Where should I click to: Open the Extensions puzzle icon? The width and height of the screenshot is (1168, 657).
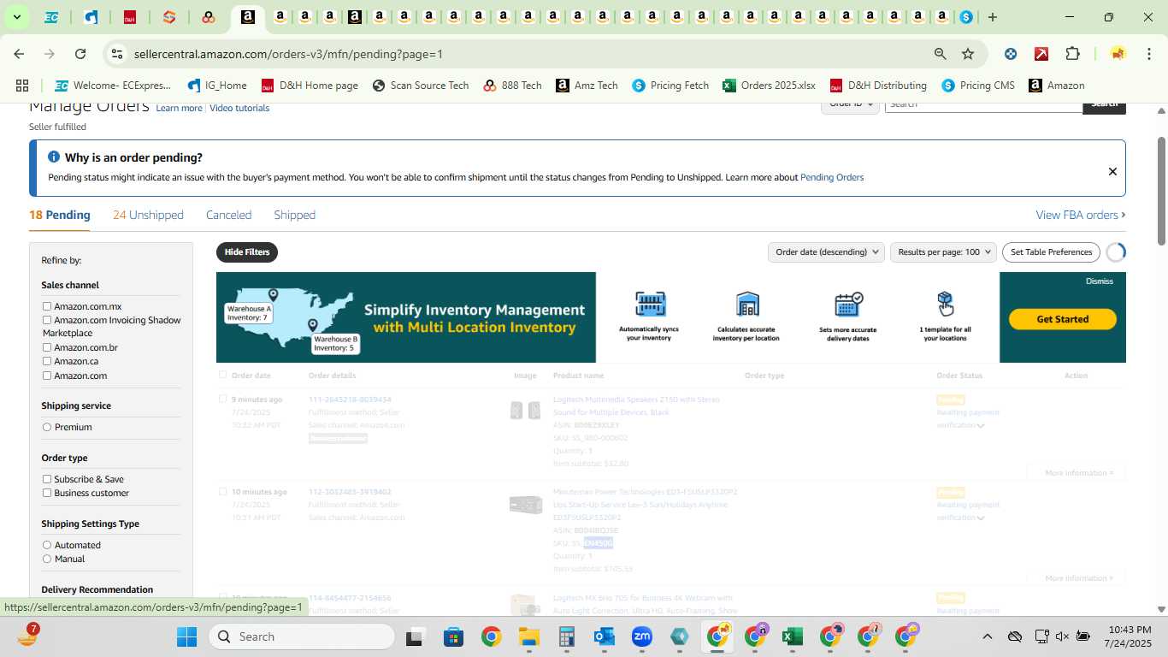click(1072, 54)
